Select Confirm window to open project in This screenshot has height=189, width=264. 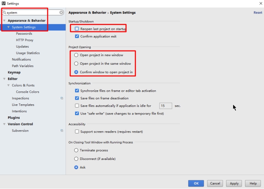point(76,72)
